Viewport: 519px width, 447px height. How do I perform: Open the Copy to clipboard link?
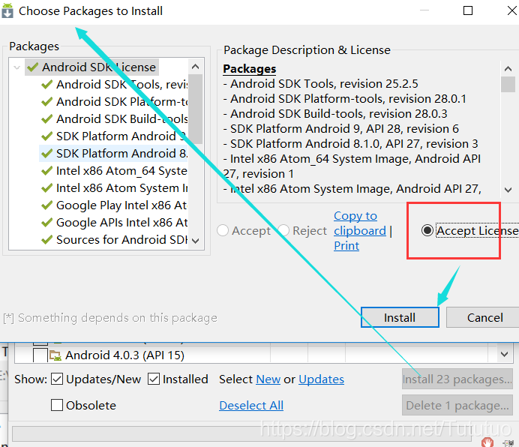360,223
